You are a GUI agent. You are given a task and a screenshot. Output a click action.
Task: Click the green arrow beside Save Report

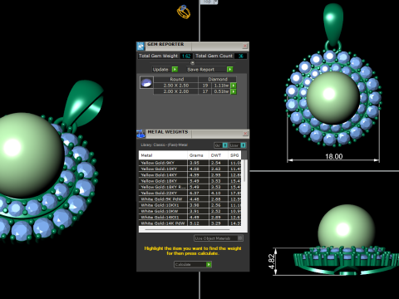tap(229, 69)
